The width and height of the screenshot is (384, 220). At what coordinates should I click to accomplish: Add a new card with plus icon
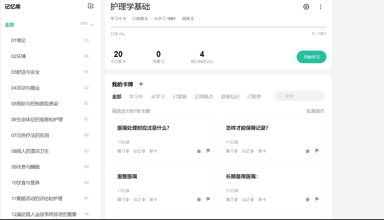click(141, 84)
